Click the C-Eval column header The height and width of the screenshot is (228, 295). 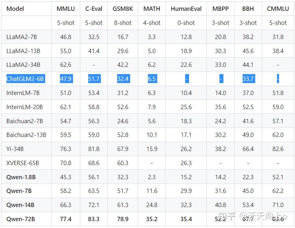coord(94,8)
